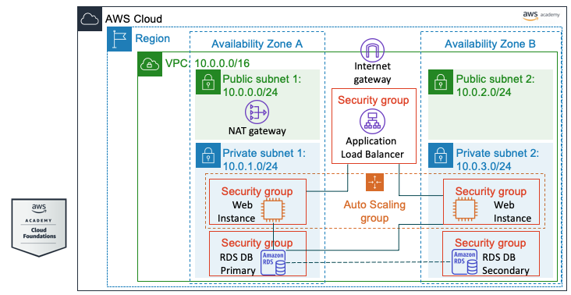Click 'VPC: 10.0.0.0/16' text

[x=207, y=63]
